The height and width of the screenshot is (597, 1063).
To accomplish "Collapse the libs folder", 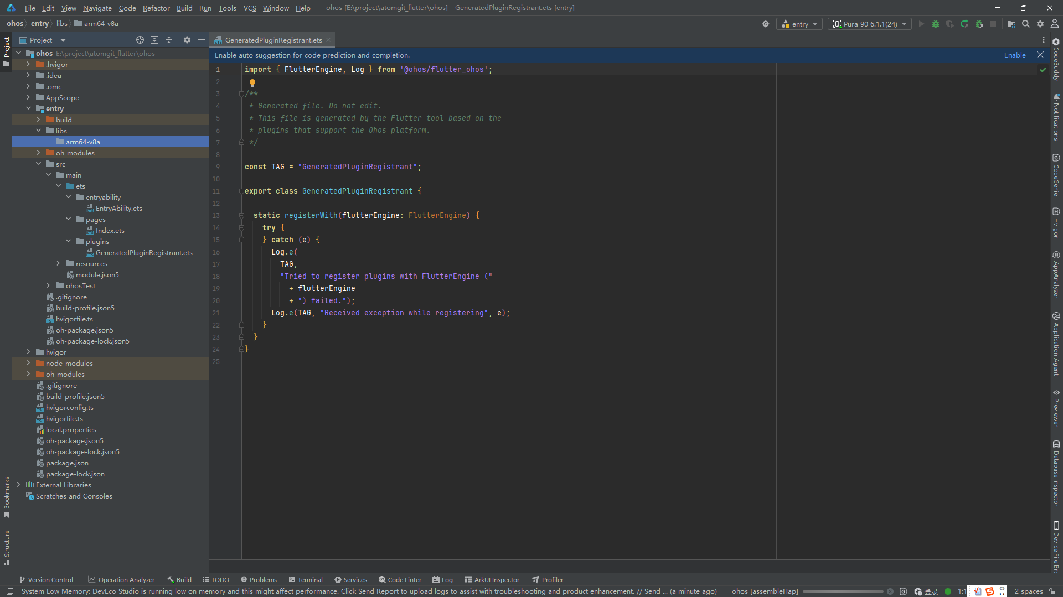I will coord(38,131).
